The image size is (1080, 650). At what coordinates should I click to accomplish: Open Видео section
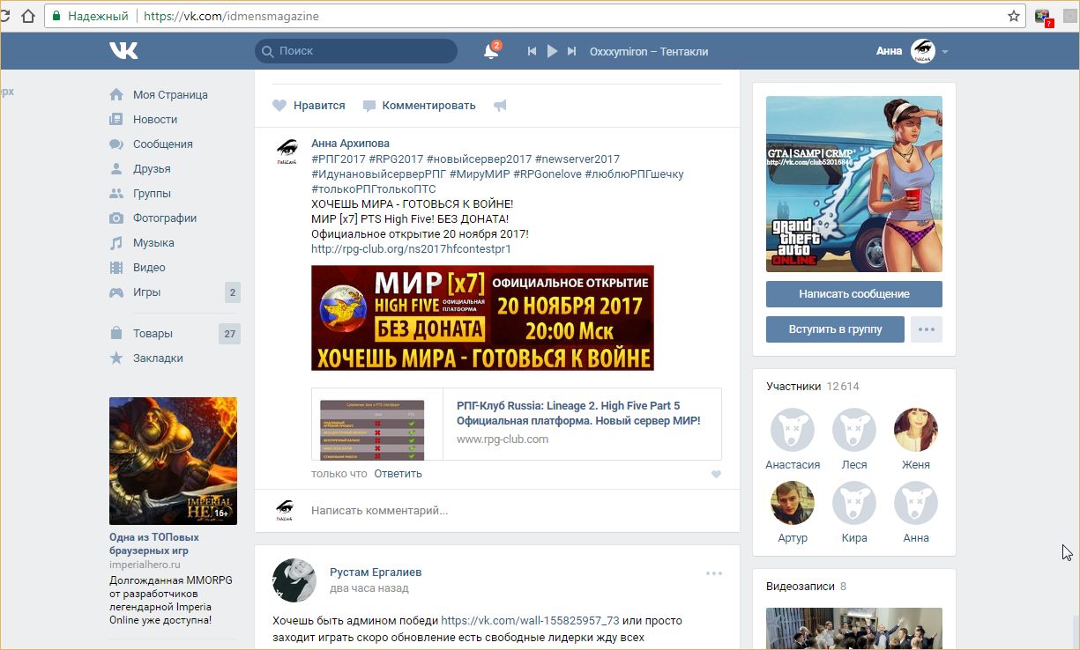coord(149,267)
